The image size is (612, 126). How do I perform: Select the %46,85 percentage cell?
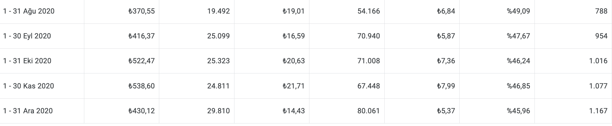pos(497,86)
